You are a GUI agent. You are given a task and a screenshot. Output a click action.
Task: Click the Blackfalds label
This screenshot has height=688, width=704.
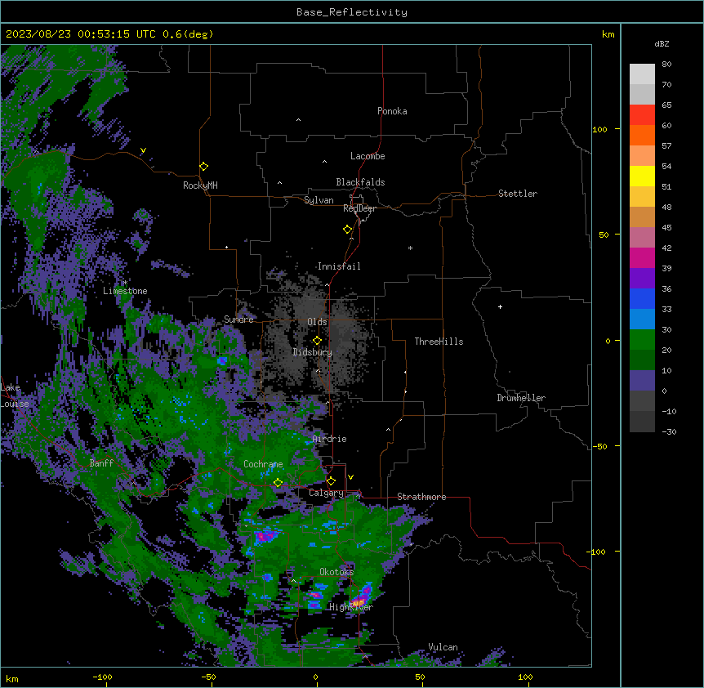tap(360, 182)
